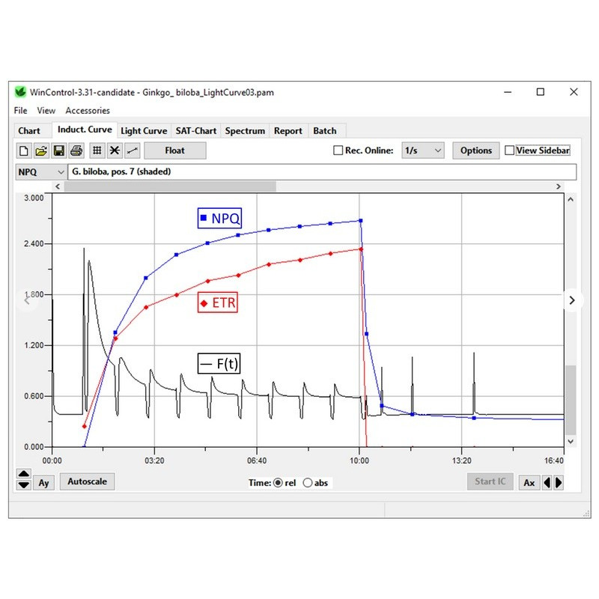
Task: Click the Options button
Action: pos(475,150)
